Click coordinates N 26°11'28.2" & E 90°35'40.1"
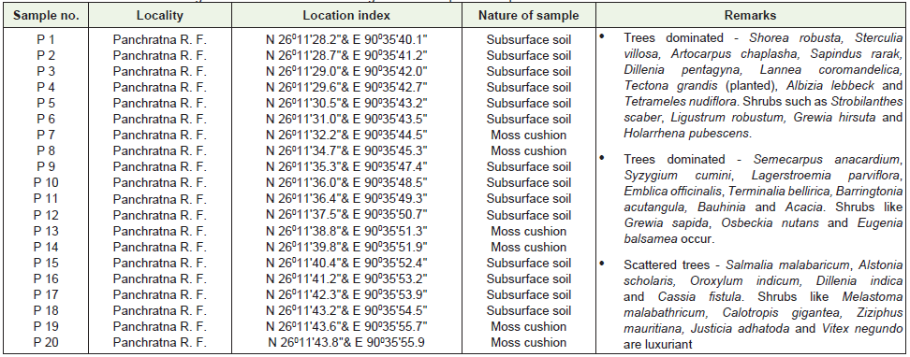910x357 pixels. coord(346,40)
